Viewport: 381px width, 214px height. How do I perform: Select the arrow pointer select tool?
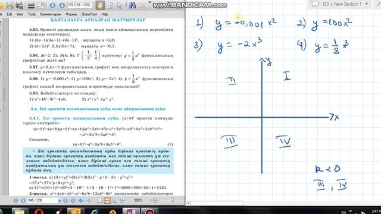click(119, 5)
